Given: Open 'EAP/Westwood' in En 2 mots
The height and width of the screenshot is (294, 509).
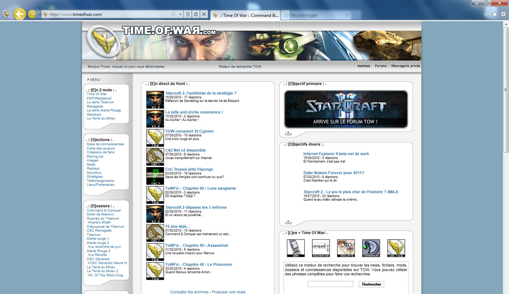Looking at the screenshot, I should click(99, 98).
